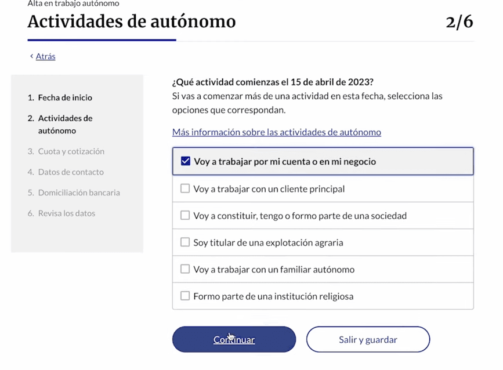Tick 'Soy titular de una explotación agraria'

(185, 242)
